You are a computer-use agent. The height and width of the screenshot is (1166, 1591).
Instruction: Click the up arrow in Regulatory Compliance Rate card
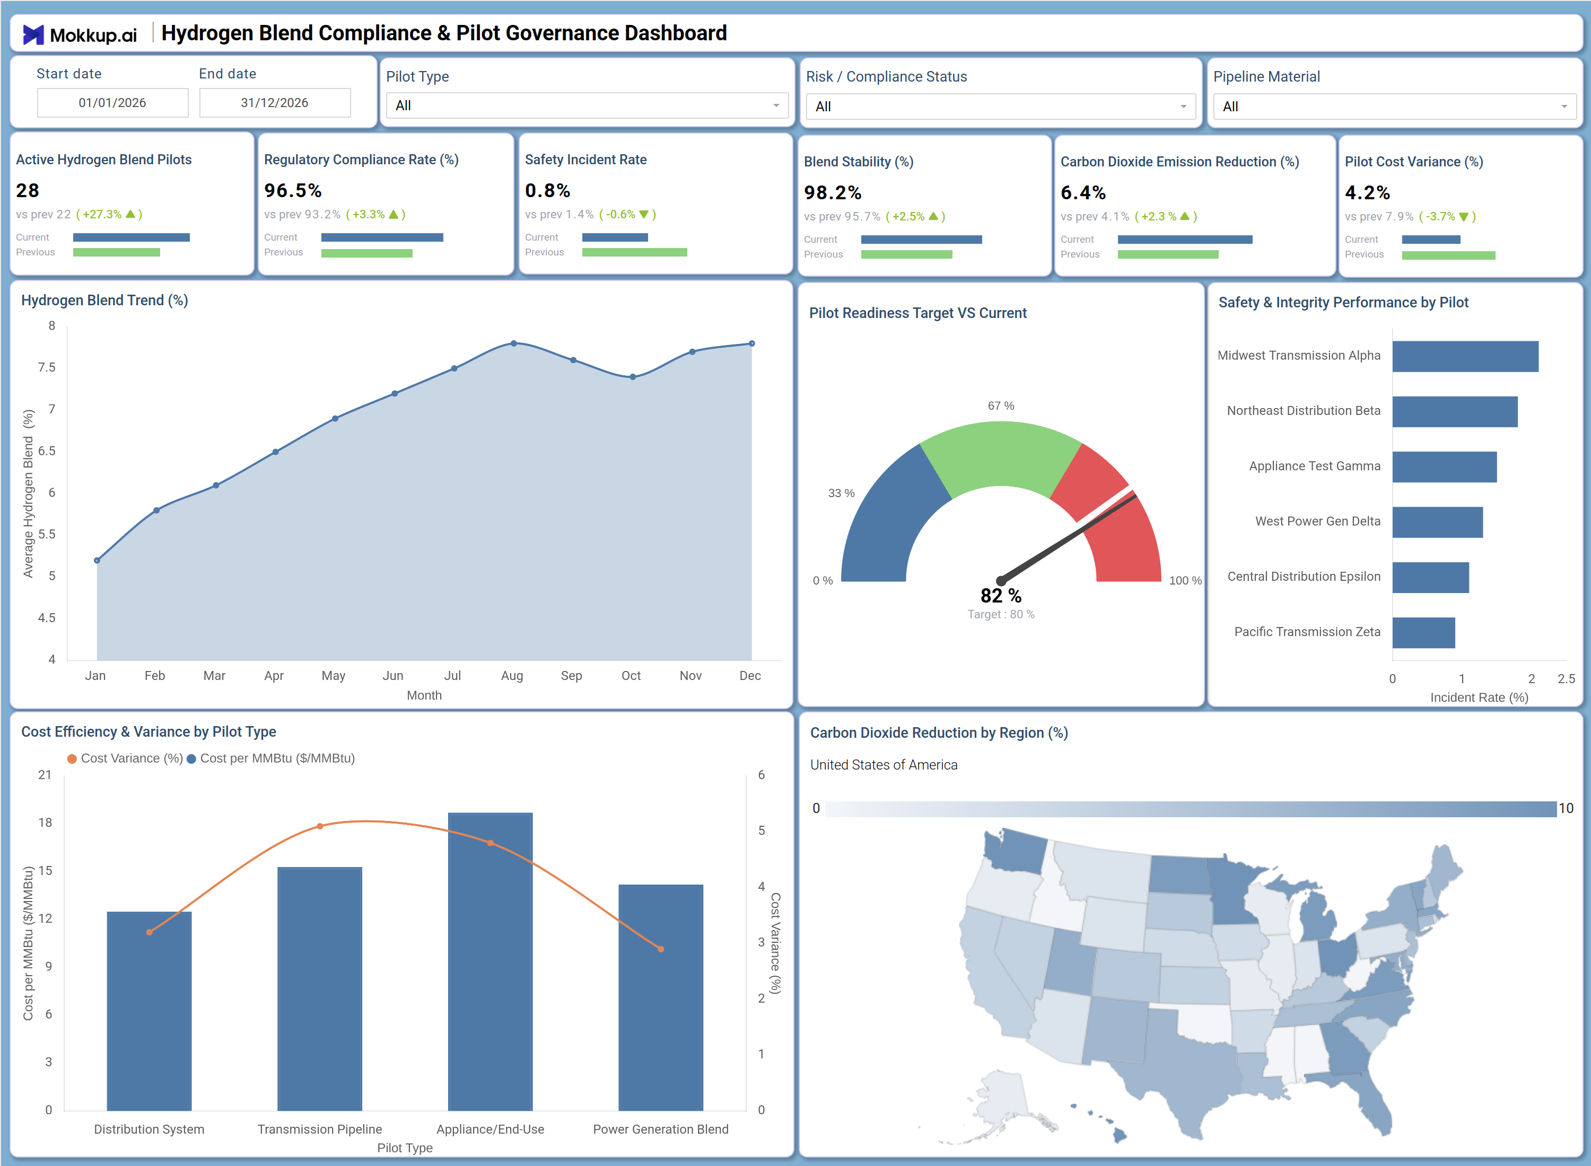394,214
